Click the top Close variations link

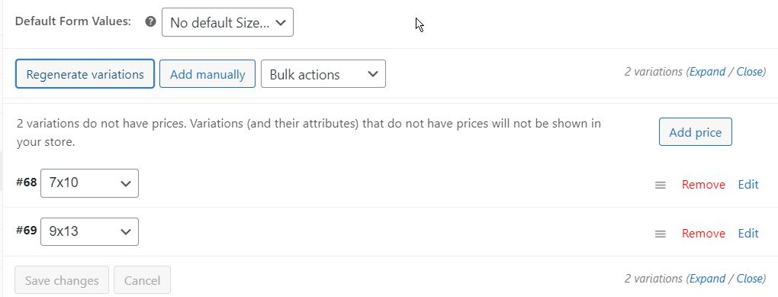click(749, 72)
